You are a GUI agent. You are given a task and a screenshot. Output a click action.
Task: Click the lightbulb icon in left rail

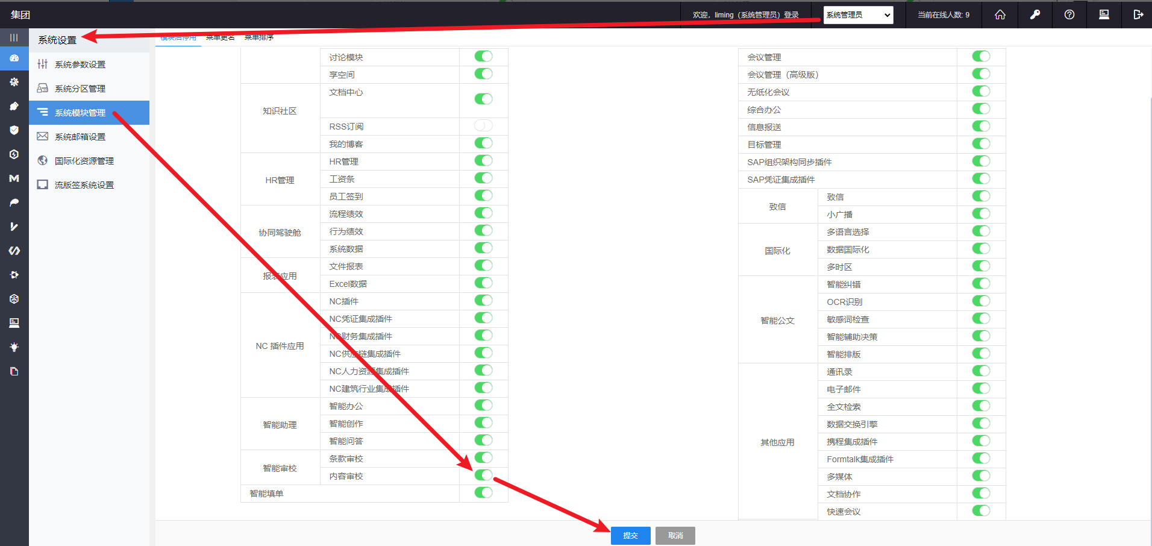pos(14,347)
